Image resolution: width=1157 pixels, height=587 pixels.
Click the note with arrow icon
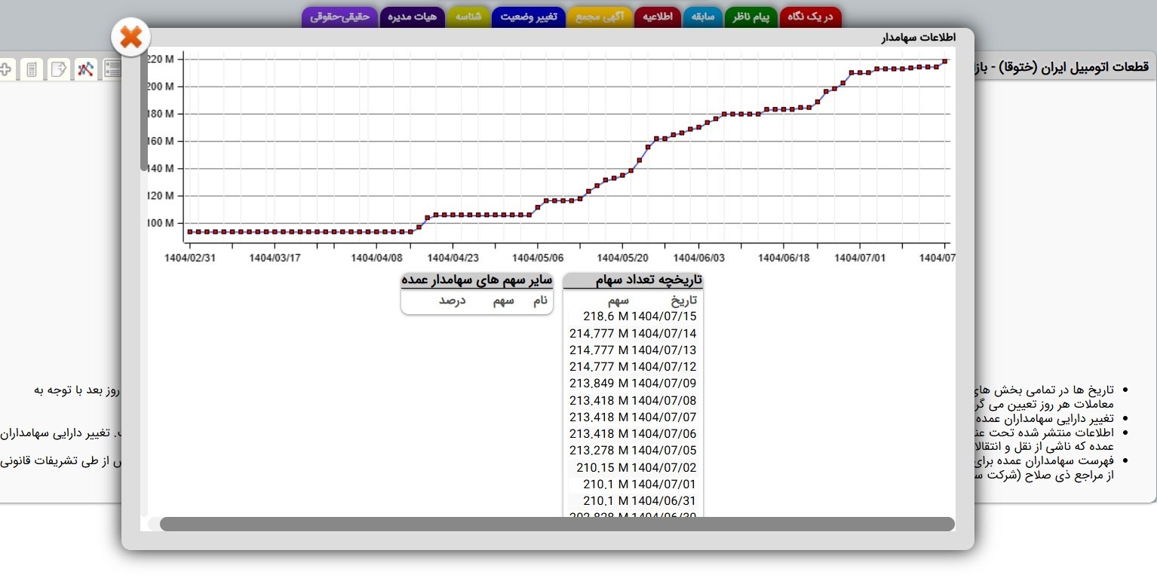pos(58,70)
